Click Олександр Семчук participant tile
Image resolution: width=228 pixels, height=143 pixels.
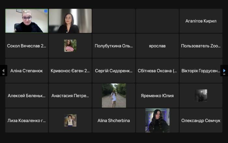click(x=201, y=120)
